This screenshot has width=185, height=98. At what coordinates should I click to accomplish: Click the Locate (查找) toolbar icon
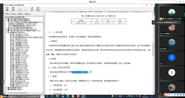pyautogui.click(x=13, y=9)
